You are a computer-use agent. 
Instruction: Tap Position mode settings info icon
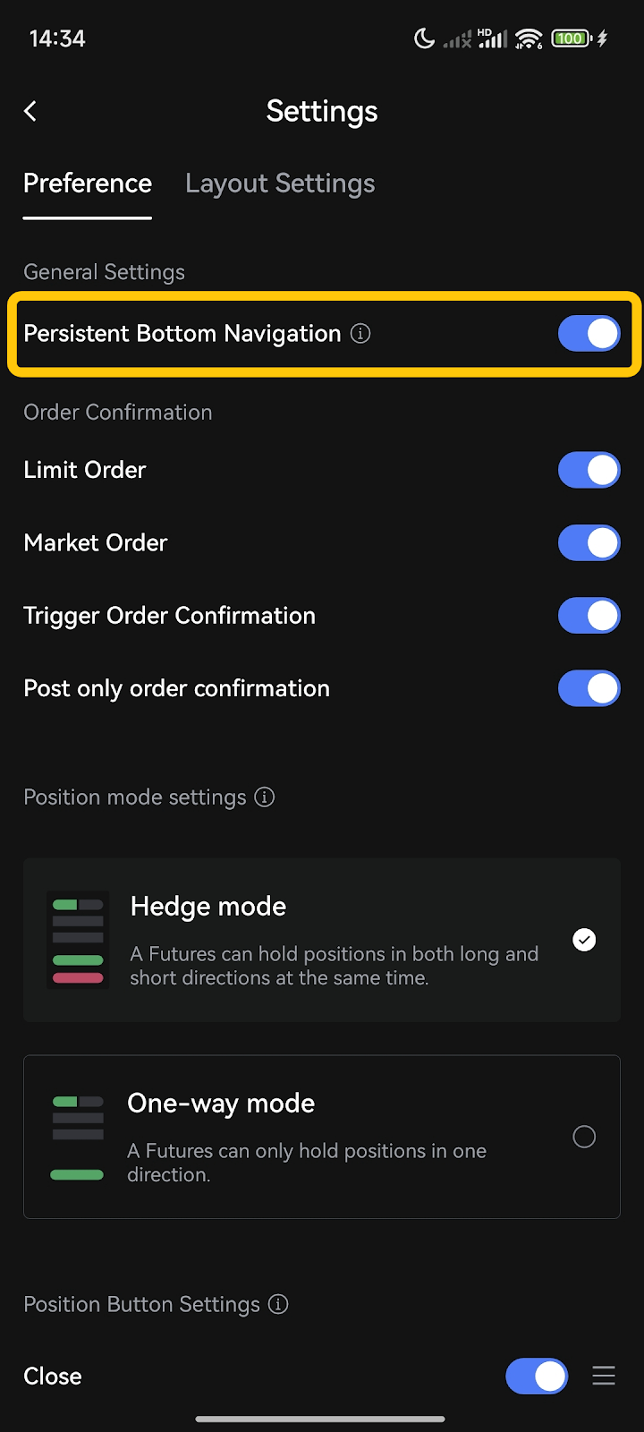(265, 797)
